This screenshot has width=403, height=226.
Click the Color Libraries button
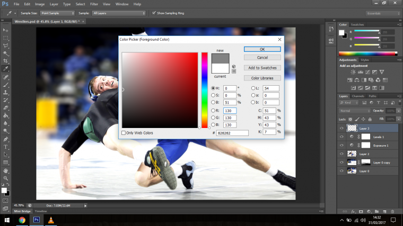262,78
